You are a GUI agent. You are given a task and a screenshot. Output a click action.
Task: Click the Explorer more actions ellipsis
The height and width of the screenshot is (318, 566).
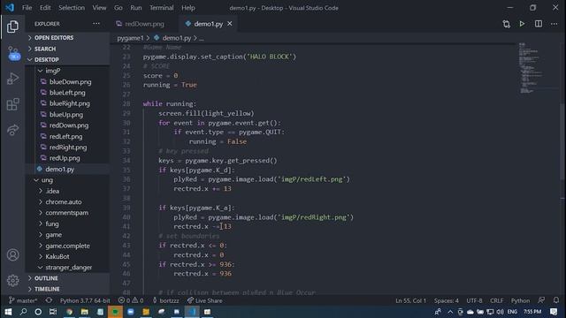pos(96,24)
